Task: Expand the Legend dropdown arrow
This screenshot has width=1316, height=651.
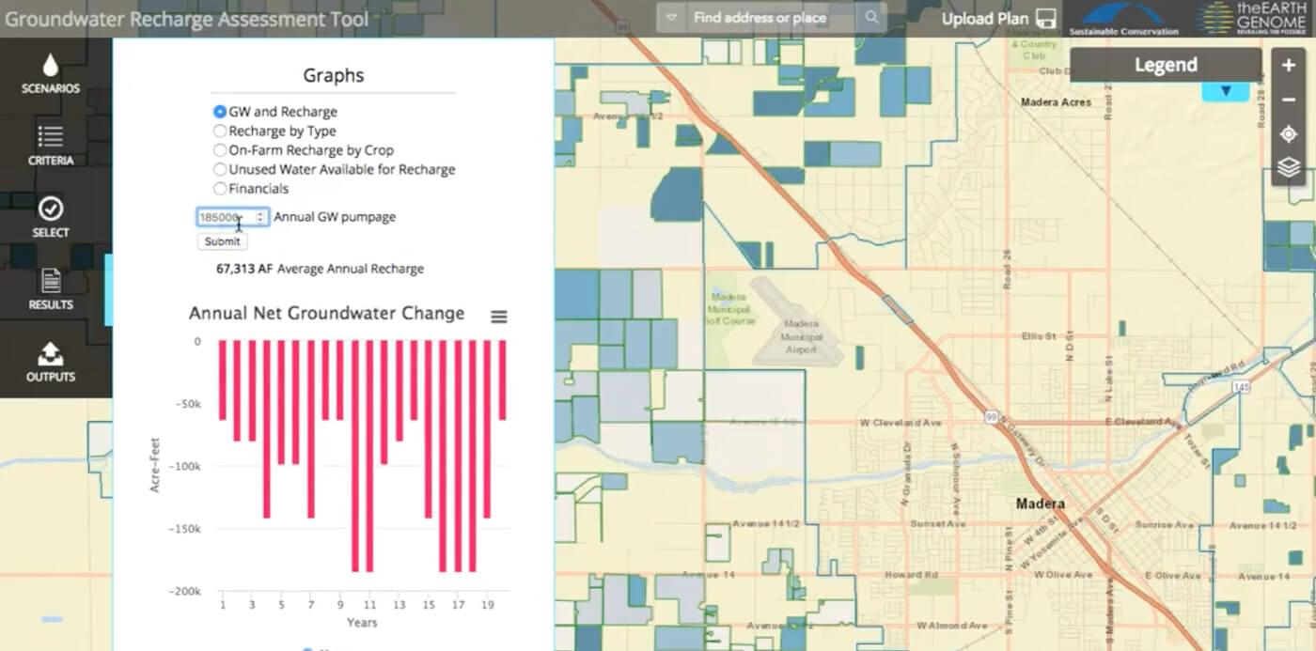Action: pyautogui.click(x=1226, y=91)
